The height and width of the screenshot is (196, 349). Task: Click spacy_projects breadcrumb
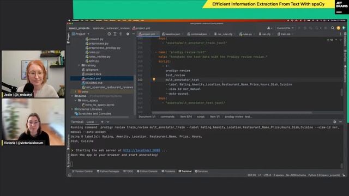(x=79, y=28)
